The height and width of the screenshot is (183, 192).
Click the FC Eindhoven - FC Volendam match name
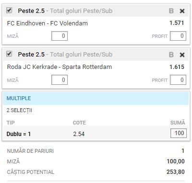[48, 23]
